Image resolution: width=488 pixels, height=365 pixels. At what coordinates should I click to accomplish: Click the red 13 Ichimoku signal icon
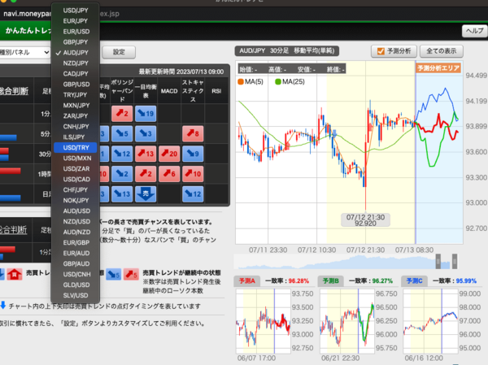point(146,153)
